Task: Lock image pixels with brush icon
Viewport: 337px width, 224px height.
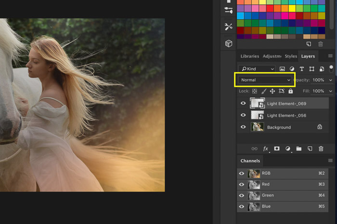Action: [x=264, y=91]
